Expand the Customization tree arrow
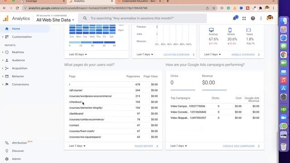The image size is (290, 163). (3, 37)
